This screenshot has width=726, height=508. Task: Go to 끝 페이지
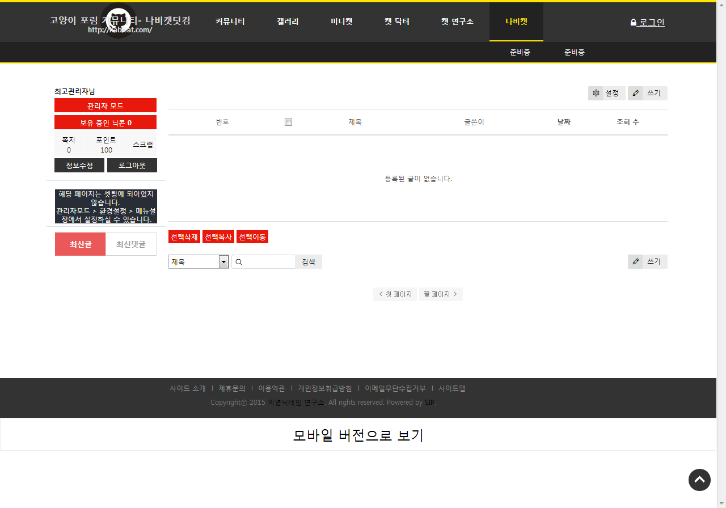coord(441,294)
